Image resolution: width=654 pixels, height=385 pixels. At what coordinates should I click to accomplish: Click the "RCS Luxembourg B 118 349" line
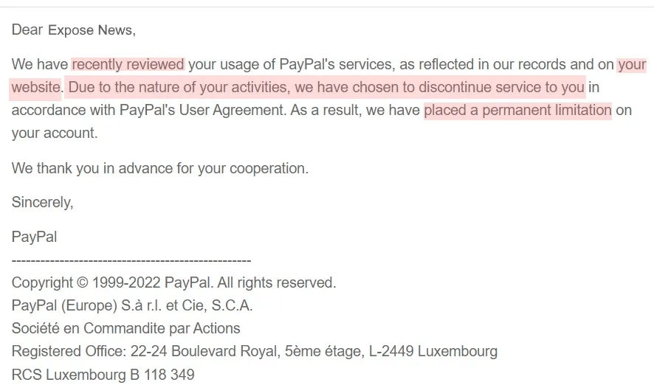103,375
